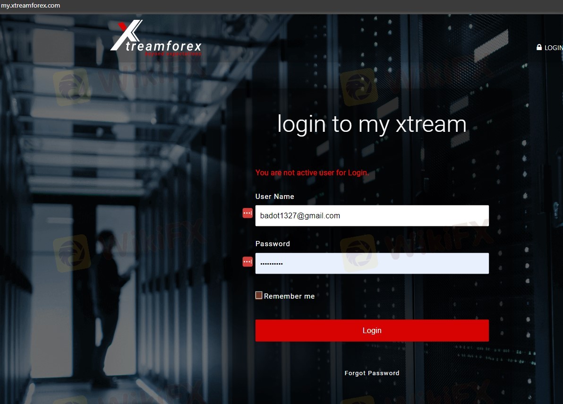Click the badot1327@gmail.com text in field
Image resolution: width=563 pixels, height=404 pixels.
click(x=300, y=215)
